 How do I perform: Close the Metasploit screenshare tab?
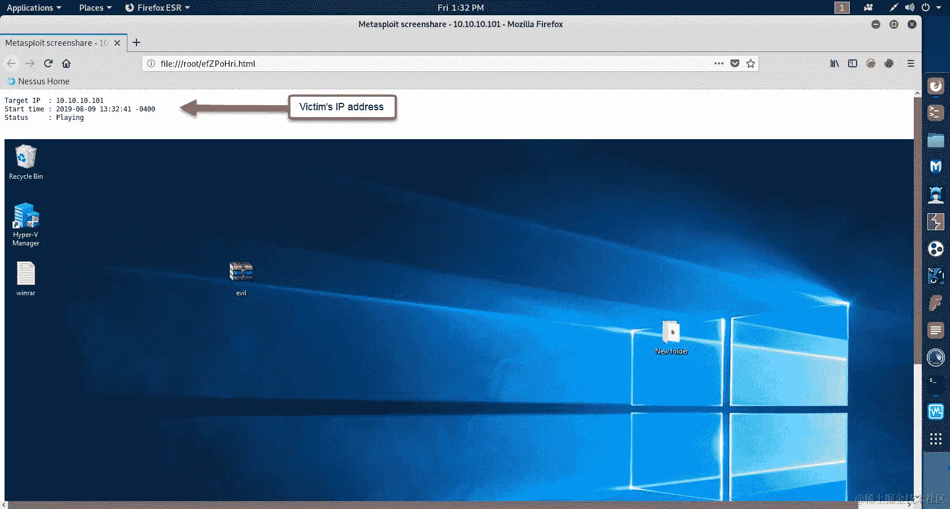[x=117, y=43]
